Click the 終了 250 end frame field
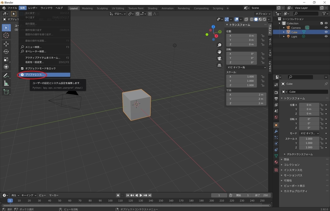 [261, 195]
